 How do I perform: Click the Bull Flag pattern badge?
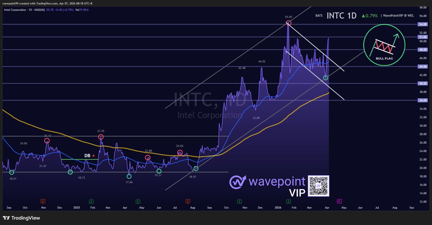(385, 45)
